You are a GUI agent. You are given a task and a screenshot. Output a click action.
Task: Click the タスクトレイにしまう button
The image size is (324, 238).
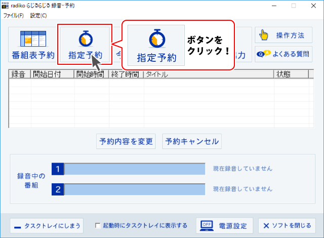point(47,226)
